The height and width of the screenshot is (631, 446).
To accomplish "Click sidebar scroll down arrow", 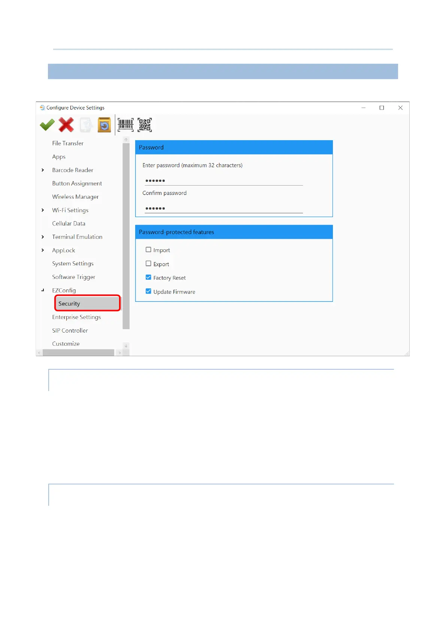I will (126, 346).
